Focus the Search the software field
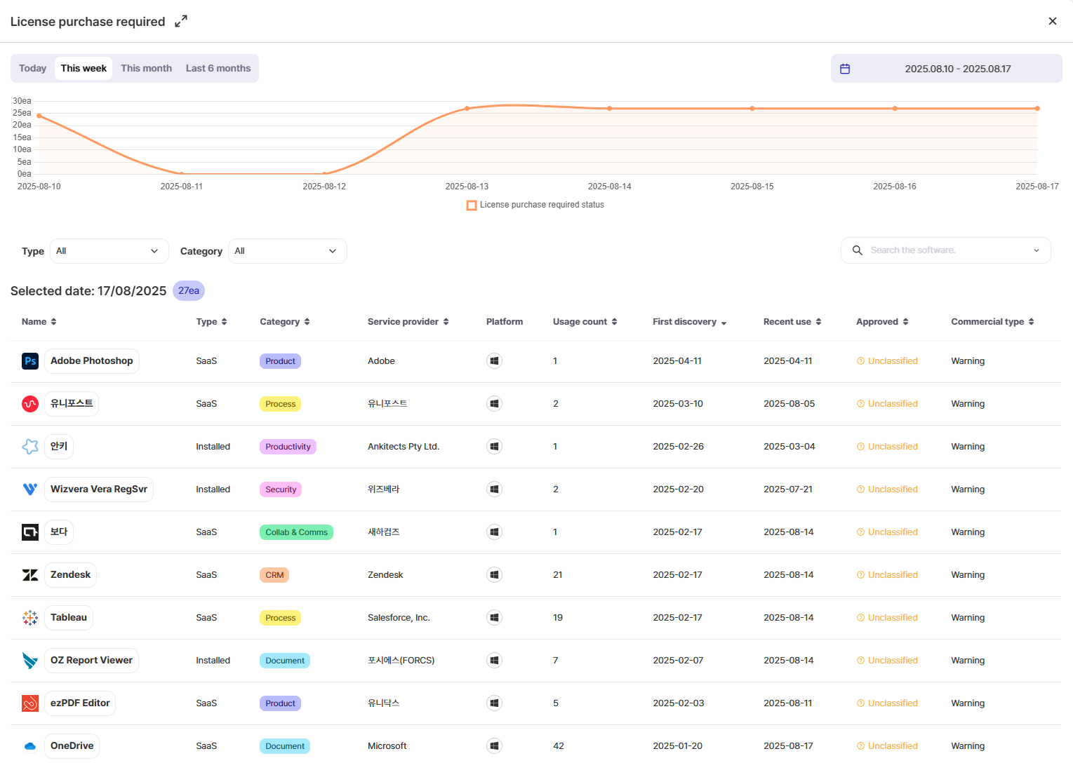Screen dimensions: 1073x763 coord(947,250)
